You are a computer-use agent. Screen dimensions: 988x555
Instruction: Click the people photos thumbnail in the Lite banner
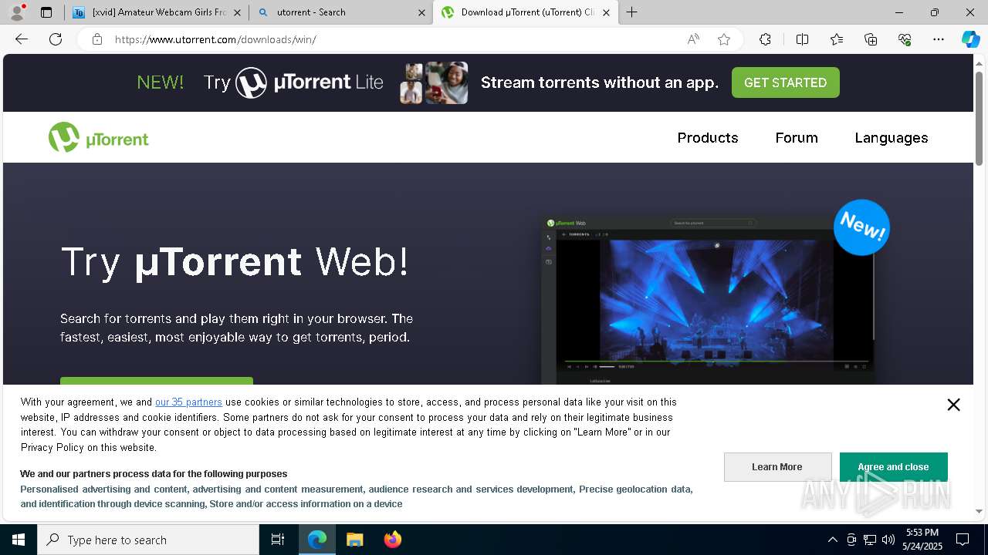pos(434,82)
